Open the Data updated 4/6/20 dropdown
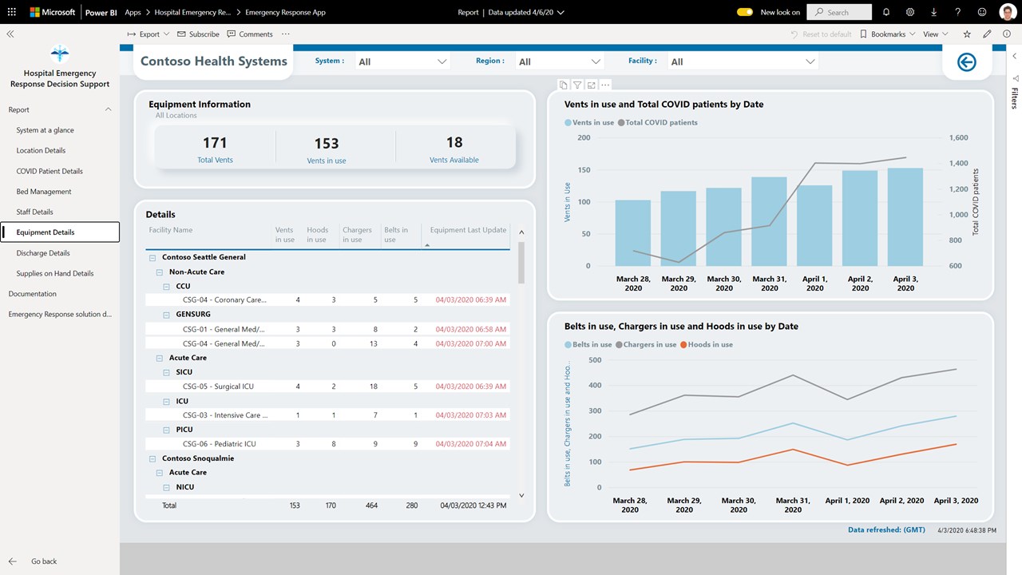The height and width of the screenshot is (575, 1022). click(526, 12)
